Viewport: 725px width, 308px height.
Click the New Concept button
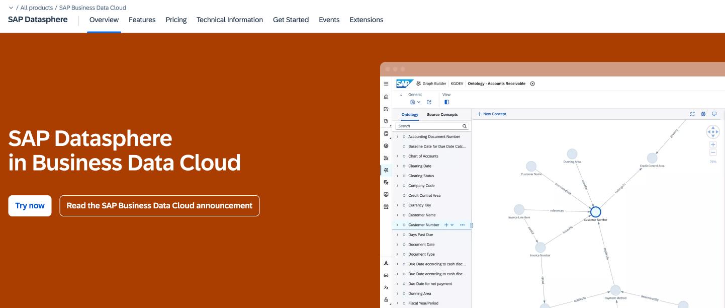pyautogui.click(x=492, y=114)
